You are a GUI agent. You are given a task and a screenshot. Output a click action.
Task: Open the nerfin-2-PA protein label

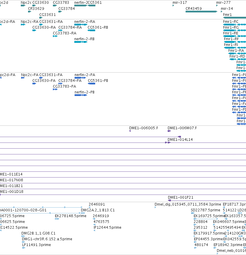point(85,75)
